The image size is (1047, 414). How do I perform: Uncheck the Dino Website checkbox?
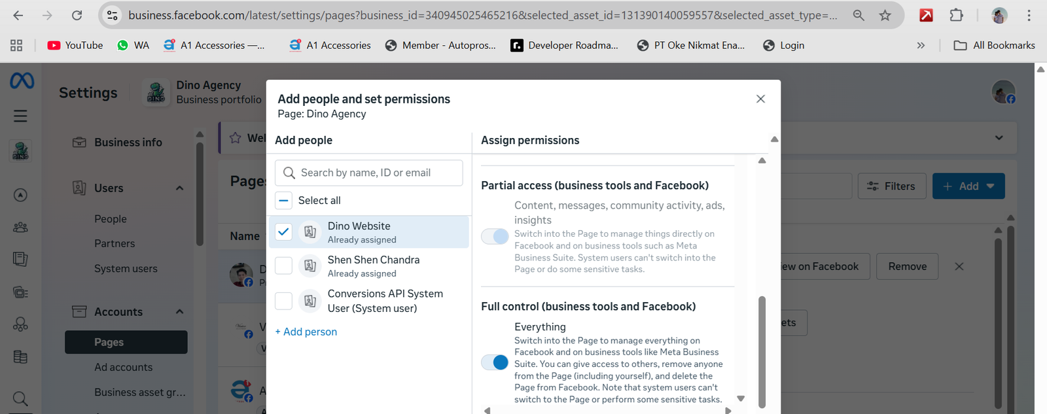tap(283, 232)
